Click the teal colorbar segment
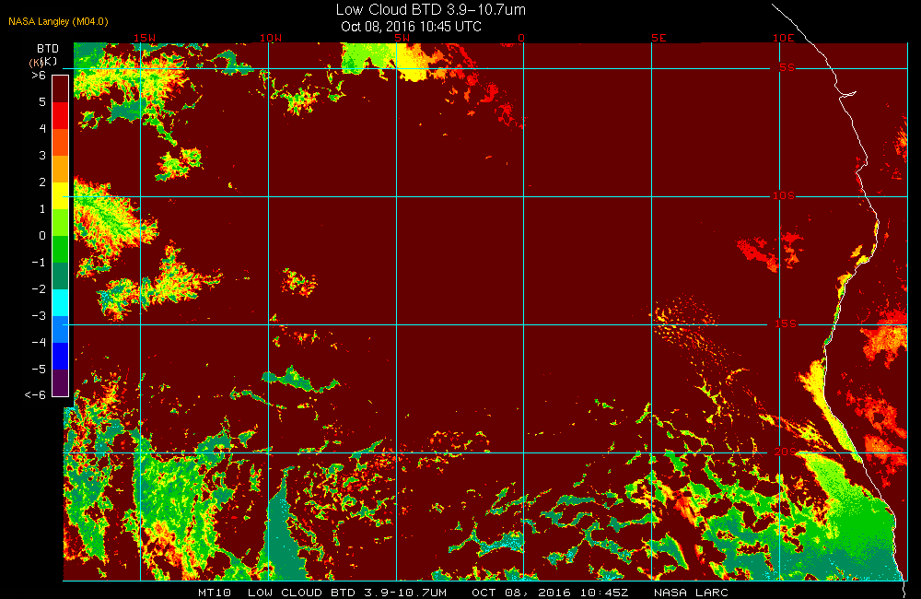921x599 pixels. (x=61, y=276)
